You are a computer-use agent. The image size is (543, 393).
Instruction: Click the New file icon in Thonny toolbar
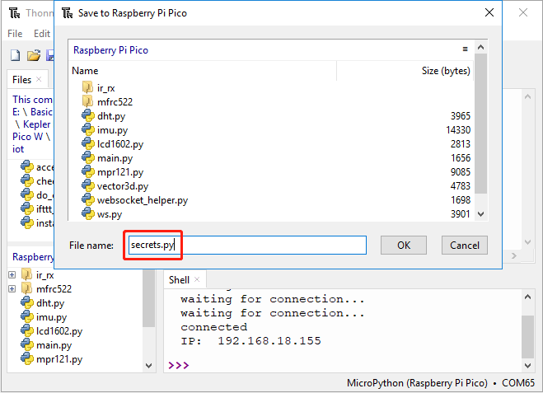pyautogui.click(x=15, y=55)
